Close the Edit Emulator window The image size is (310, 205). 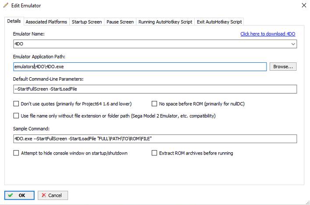click(304, 5)
